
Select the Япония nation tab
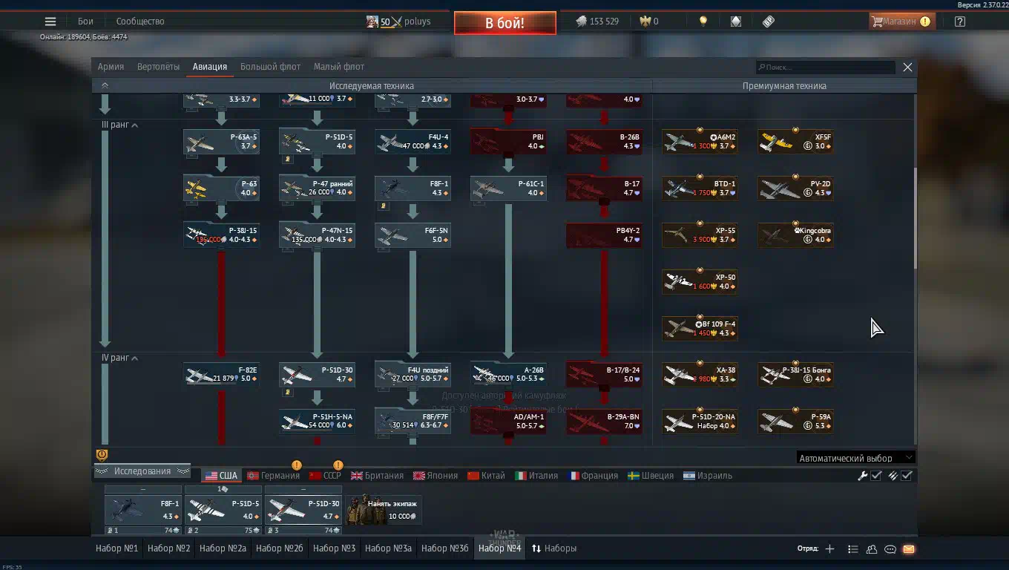tap(436, 476)
